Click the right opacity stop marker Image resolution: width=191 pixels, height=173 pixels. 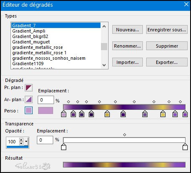(x=185, y=147)
